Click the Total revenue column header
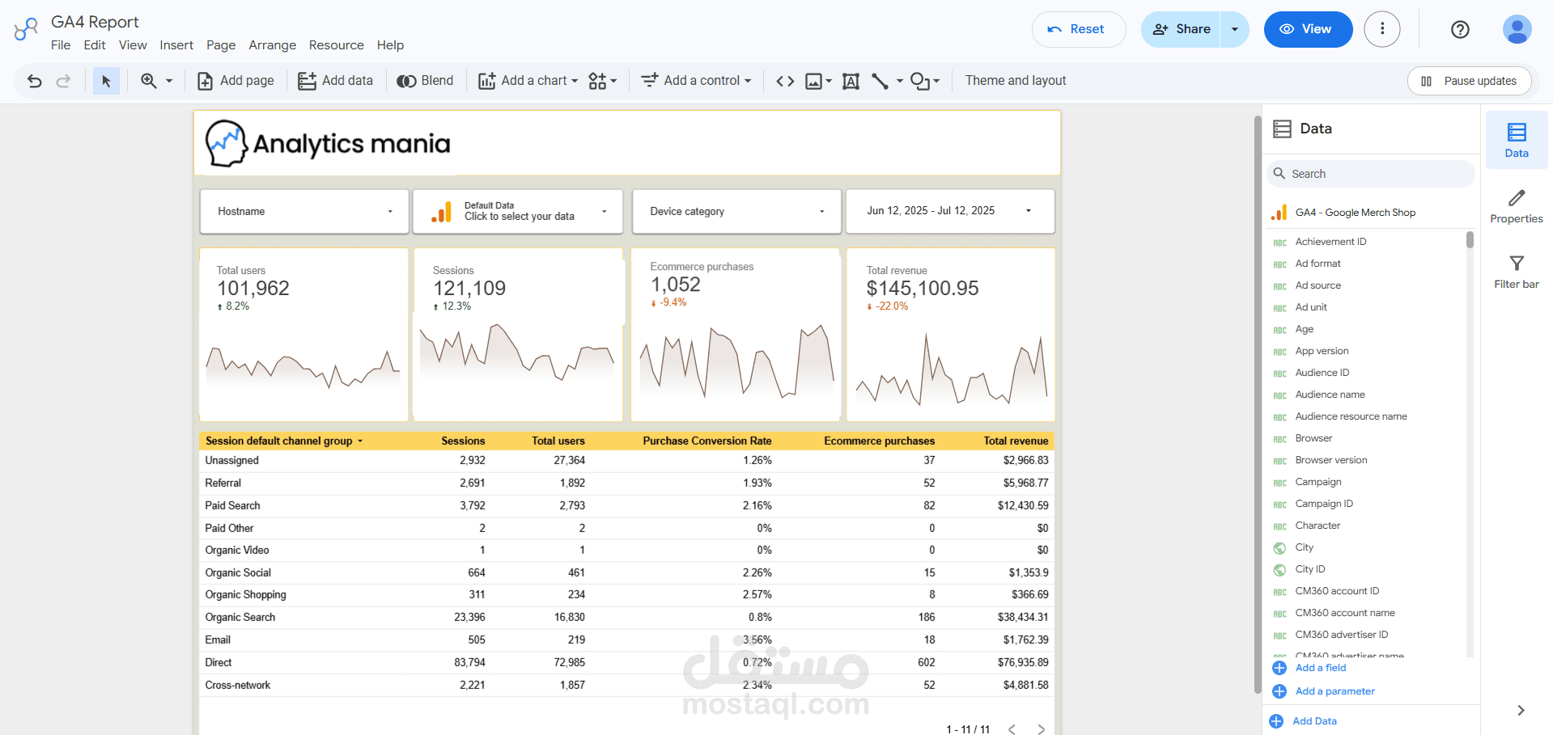Viewport: 1553px width, 735px height. [1016, 441]
